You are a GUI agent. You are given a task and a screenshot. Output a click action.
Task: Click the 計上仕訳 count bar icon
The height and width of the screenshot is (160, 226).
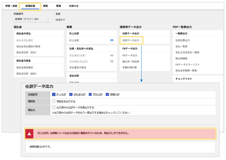click(x=112, y=40)
